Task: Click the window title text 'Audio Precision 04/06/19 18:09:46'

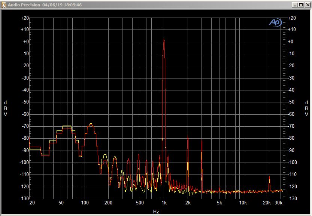Action: (45, 5)
